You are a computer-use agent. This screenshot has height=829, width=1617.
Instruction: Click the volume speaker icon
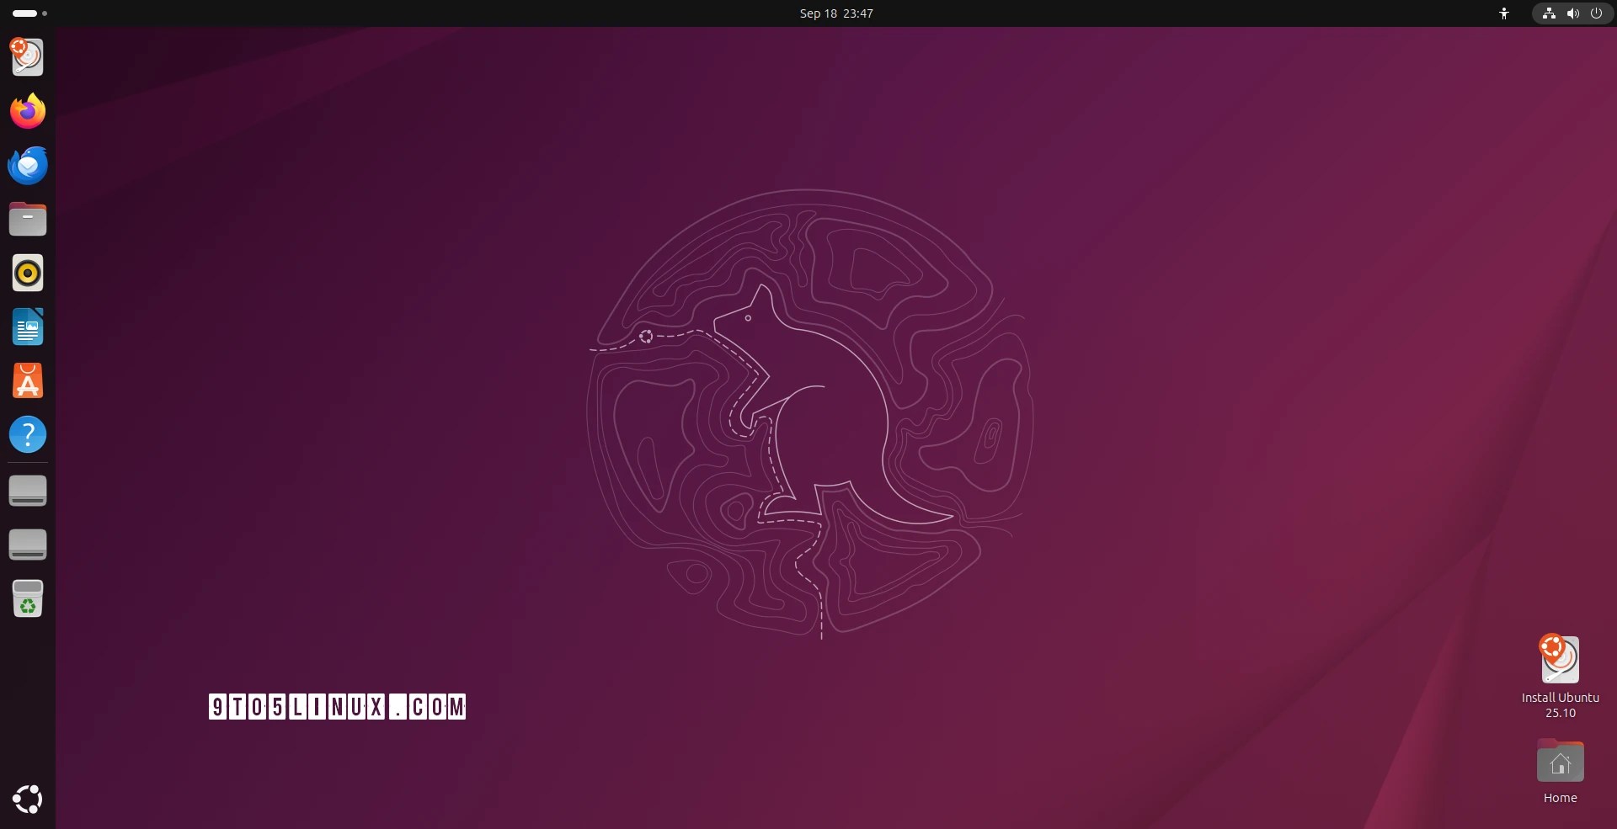pos(1572,13)
